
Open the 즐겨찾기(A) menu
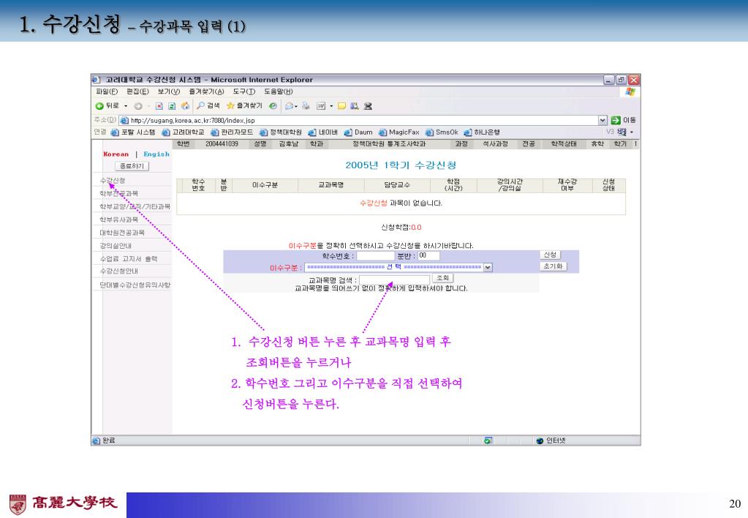(x=206, y=91)
